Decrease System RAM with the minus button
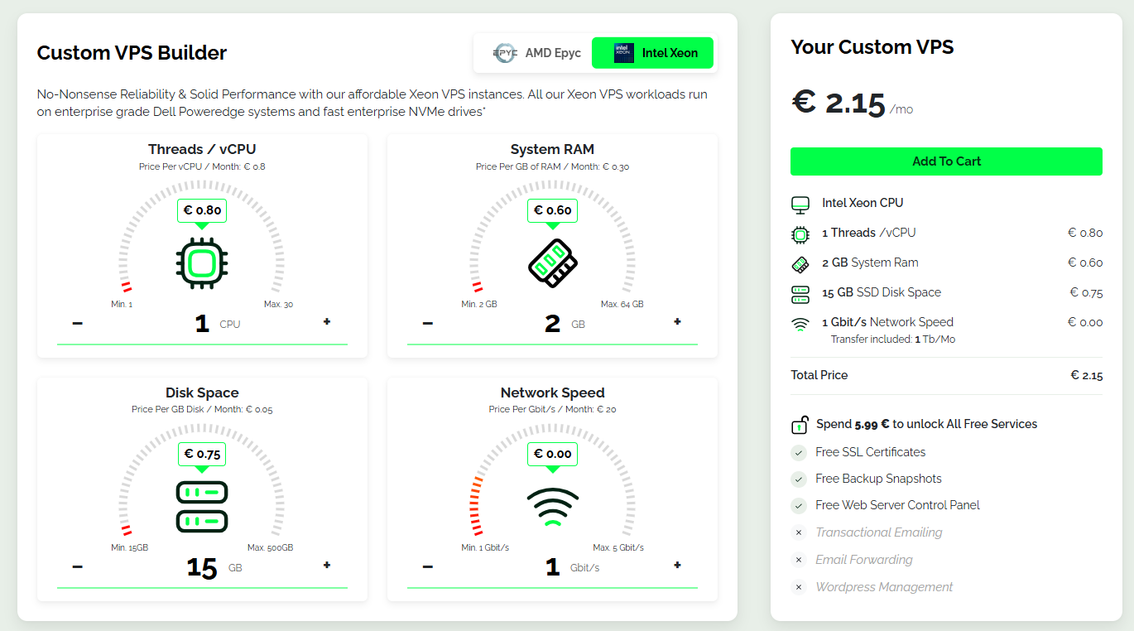 [x=428, y=323]
